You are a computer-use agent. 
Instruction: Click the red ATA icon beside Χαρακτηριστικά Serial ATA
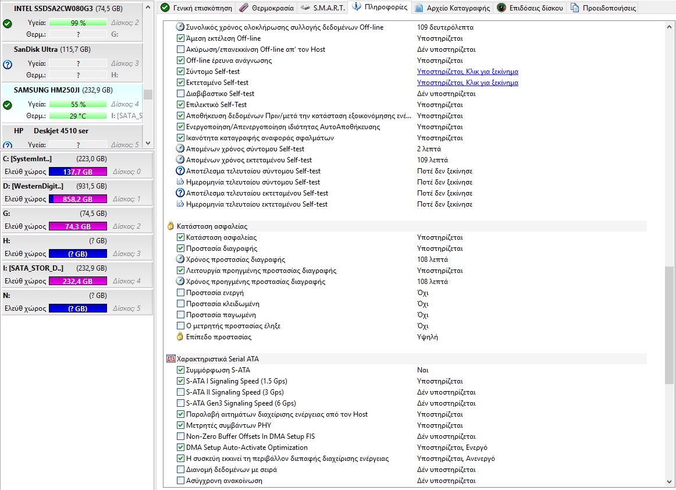pos(170,359)
